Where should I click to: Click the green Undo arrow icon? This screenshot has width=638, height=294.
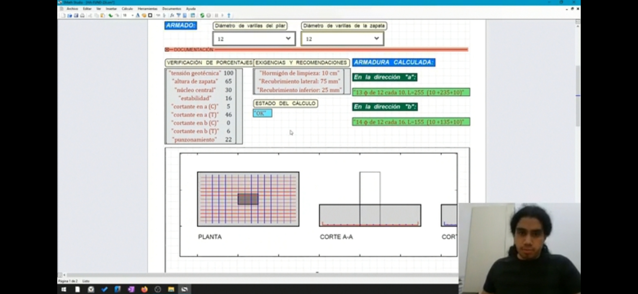(x=110, y=16)
